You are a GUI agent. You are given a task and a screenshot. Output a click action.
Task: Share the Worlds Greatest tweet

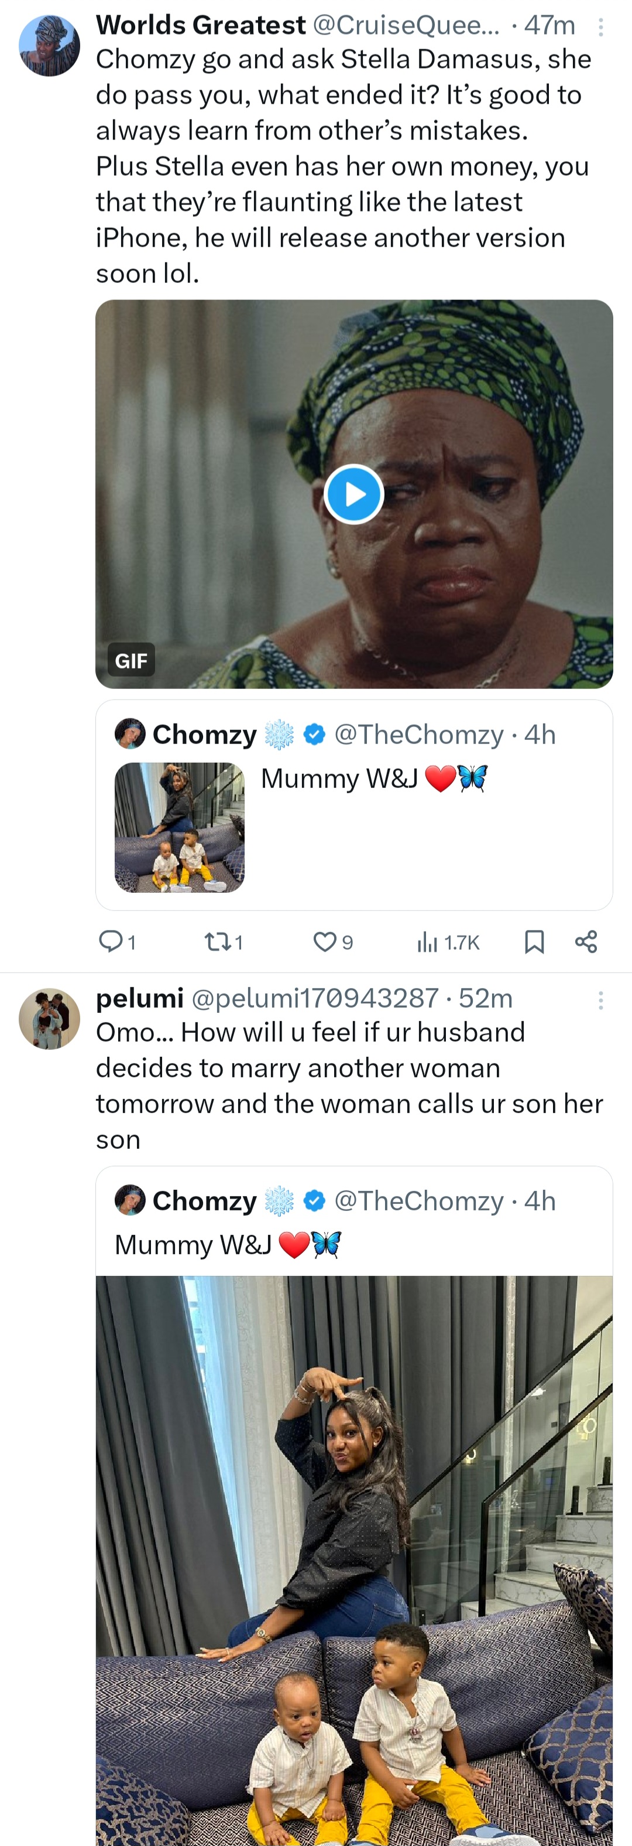tap(586, 941)
